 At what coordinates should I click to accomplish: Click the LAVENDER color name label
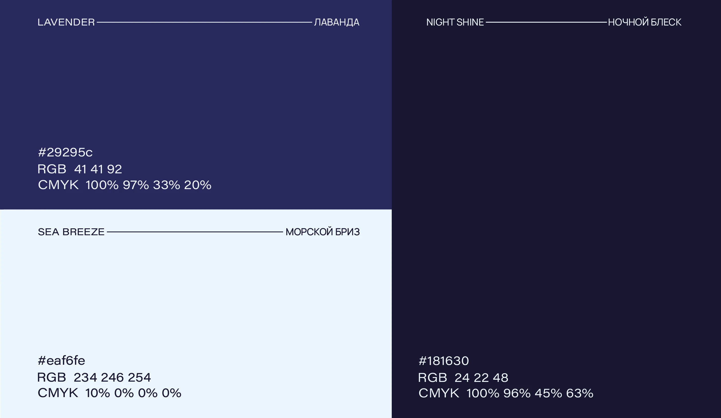(66, 22)
